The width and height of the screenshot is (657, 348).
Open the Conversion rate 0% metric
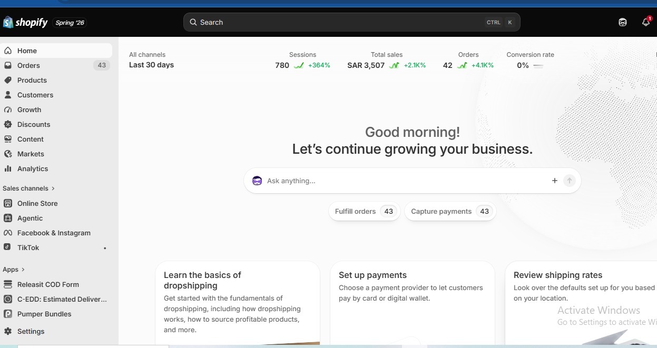(x=530, y=61)
